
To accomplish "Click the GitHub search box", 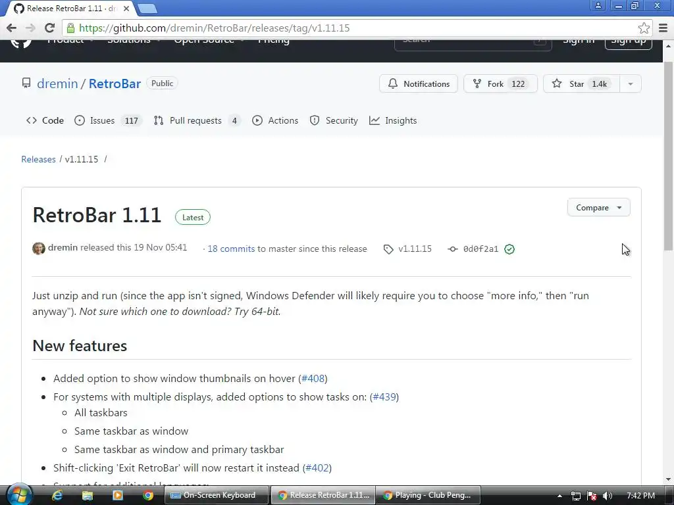I will (473, 44).
